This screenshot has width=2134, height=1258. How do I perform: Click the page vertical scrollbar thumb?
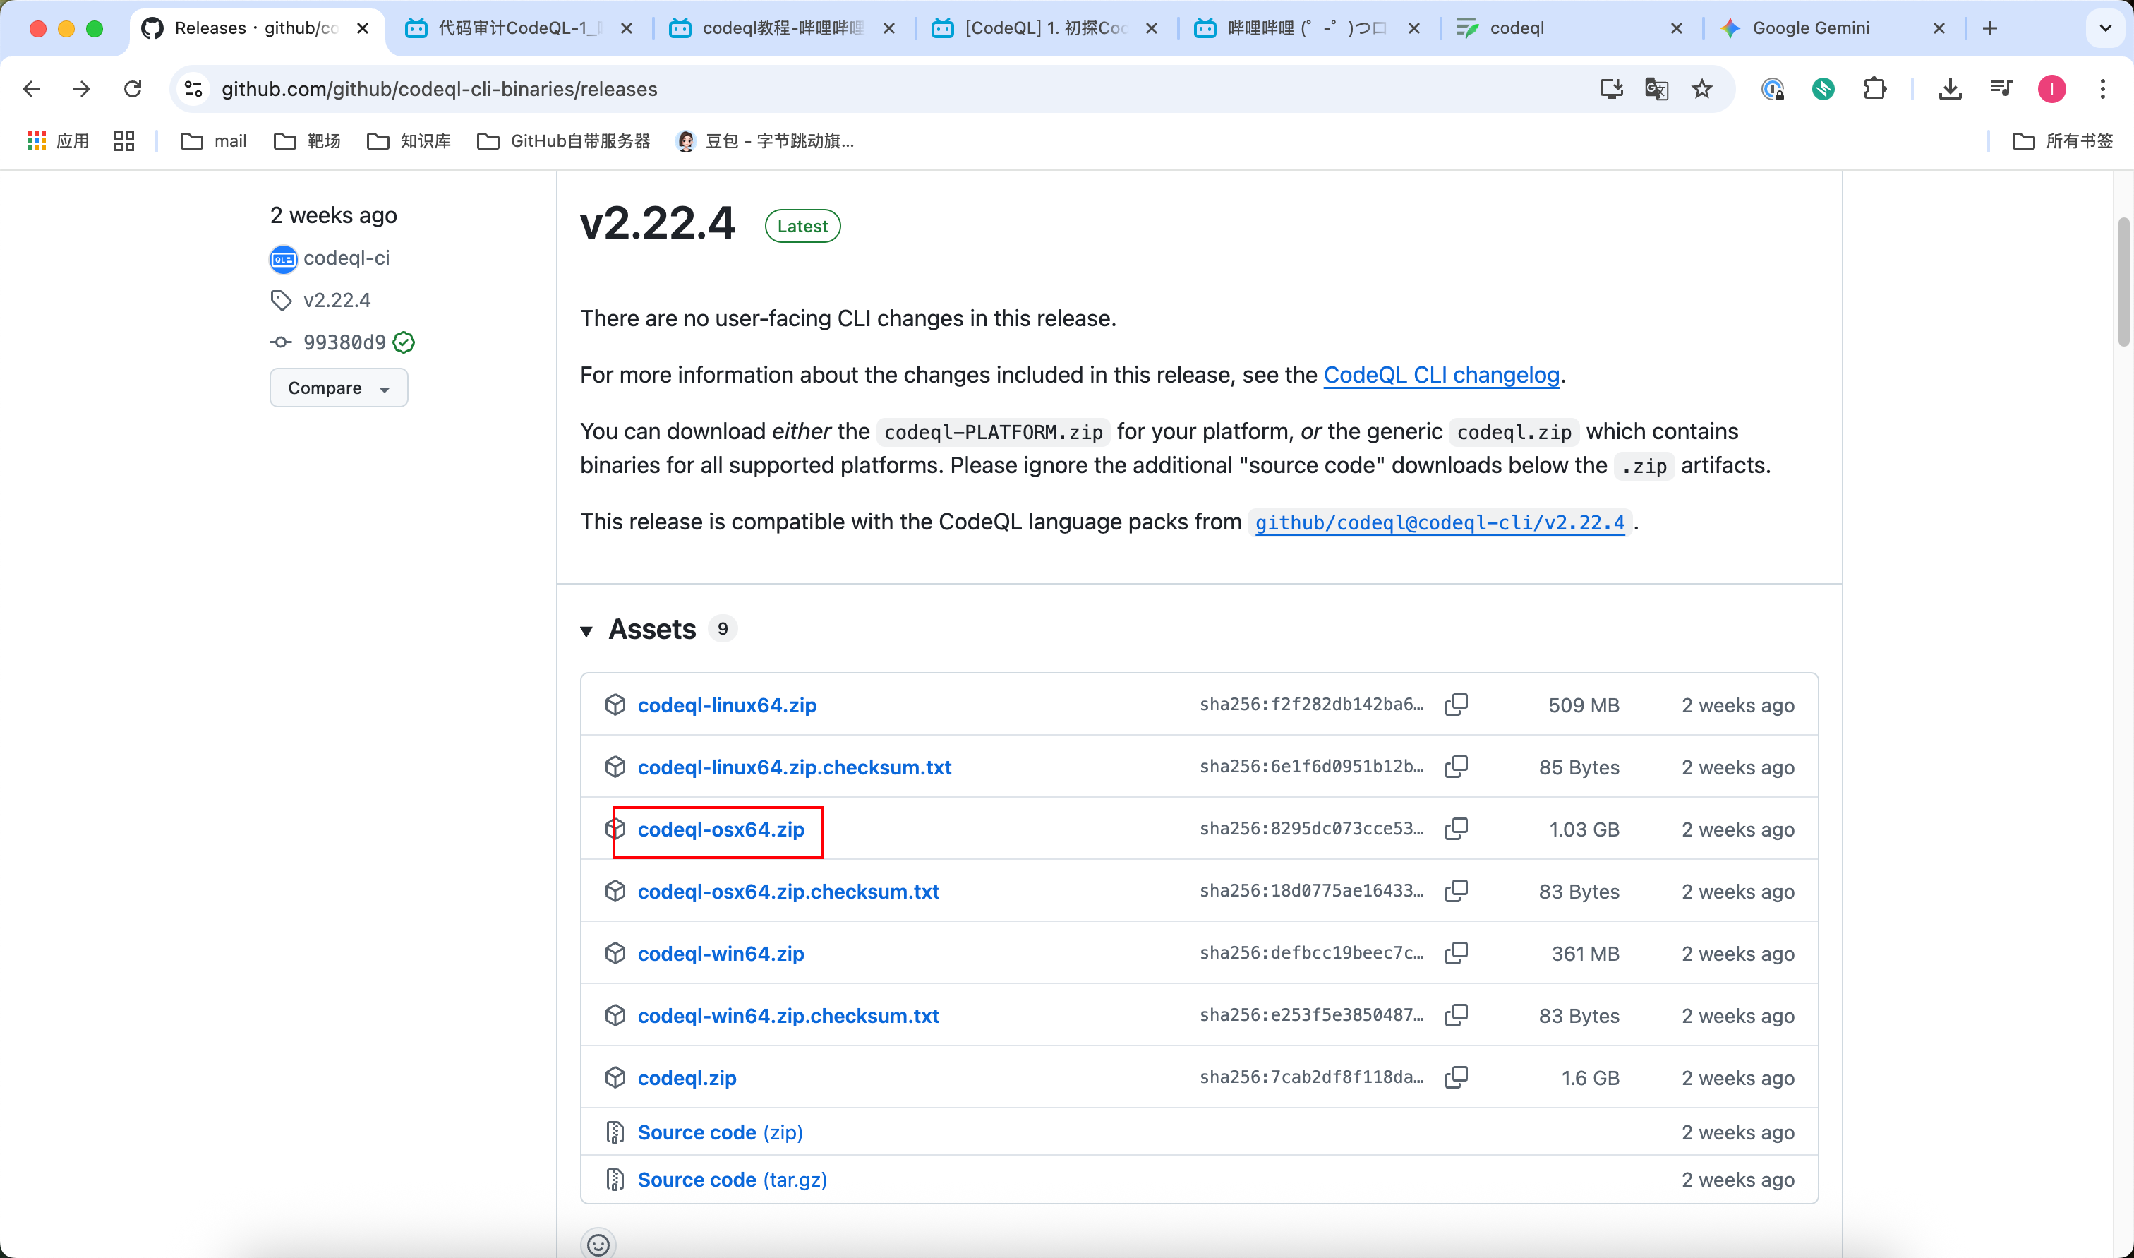tap(2123, 282)
